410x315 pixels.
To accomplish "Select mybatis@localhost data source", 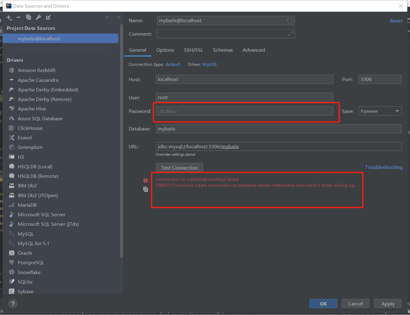I will pos(61,38).
